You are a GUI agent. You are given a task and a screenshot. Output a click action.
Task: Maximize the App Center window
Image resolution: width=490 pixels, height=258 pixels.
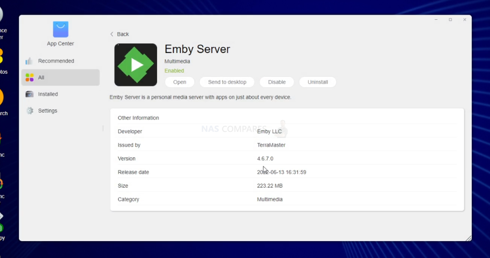coord(451,20)
